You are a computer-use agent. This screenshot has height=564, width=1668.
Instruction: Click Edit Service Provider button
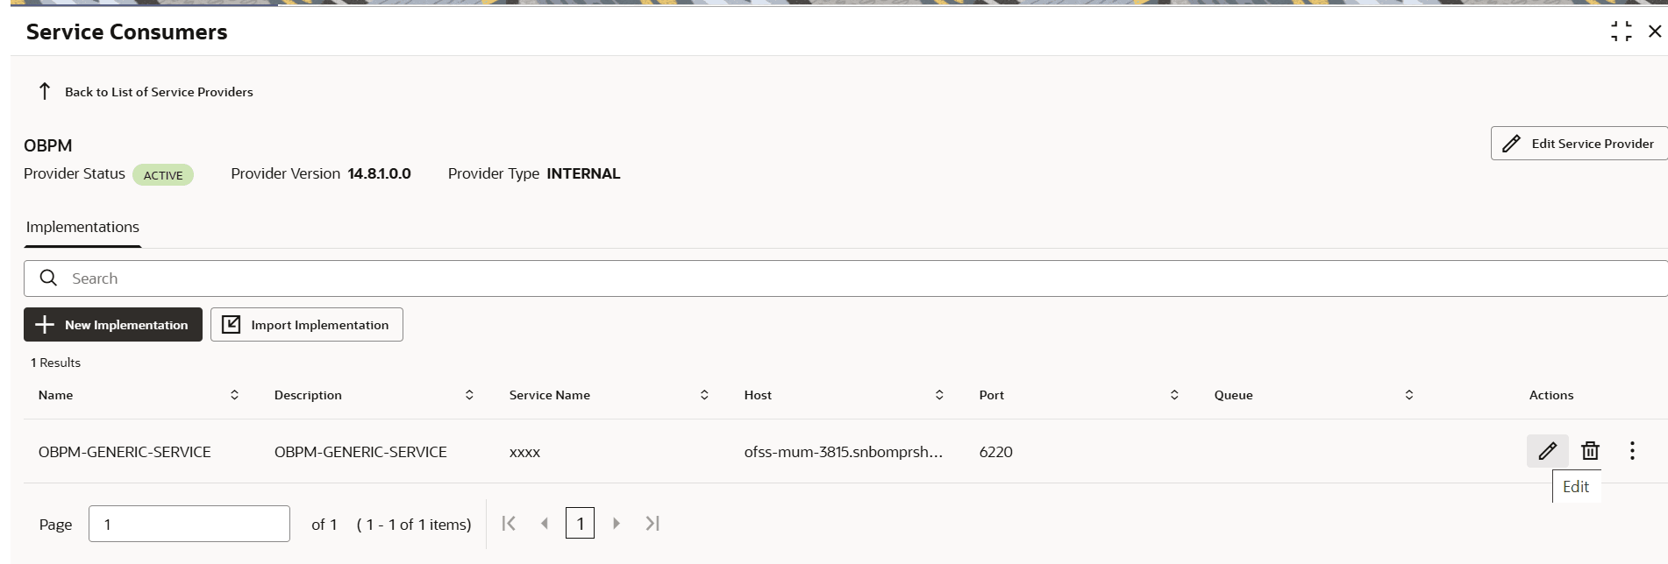click(1579, 144)
